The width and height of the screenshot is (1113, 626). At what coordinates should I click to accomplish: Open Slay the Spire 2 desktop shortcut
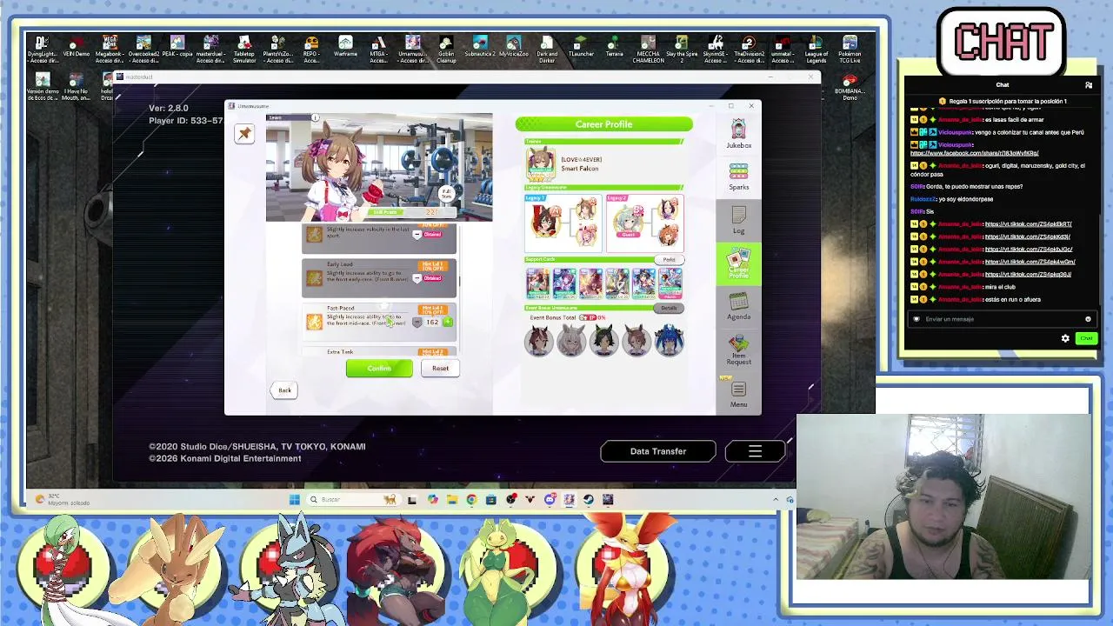pyautogui.click(x=682, y=49)
